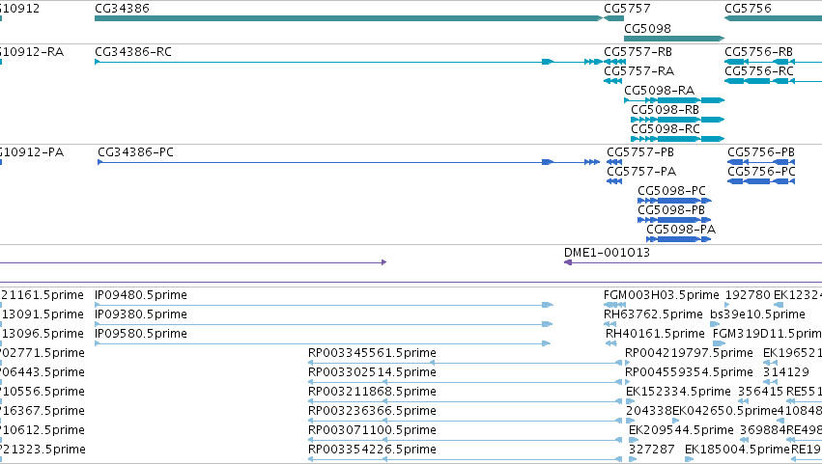Click the CG5757-PB protein label
This screenshot has width=822, height=464.
click(x=640, y=152)
